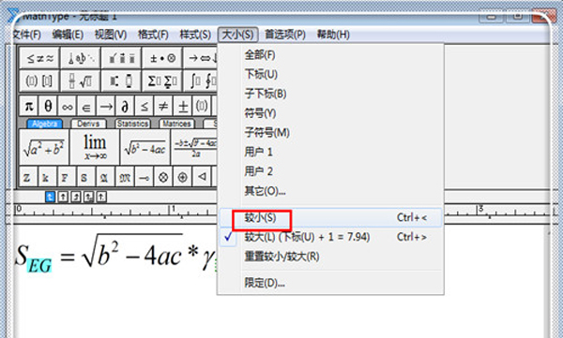Open the 帮助(H) menu

(333, 35)
